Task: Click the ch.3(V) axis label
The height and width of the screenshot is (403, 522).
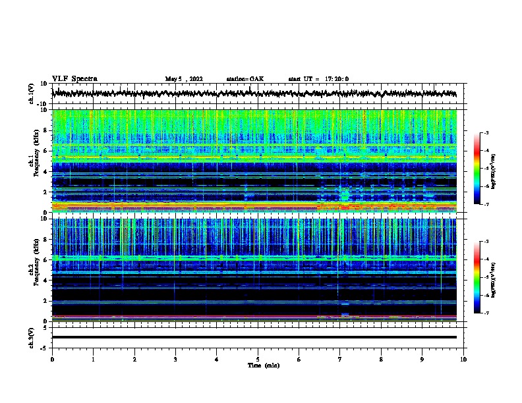Action: (x=32, y=338)
